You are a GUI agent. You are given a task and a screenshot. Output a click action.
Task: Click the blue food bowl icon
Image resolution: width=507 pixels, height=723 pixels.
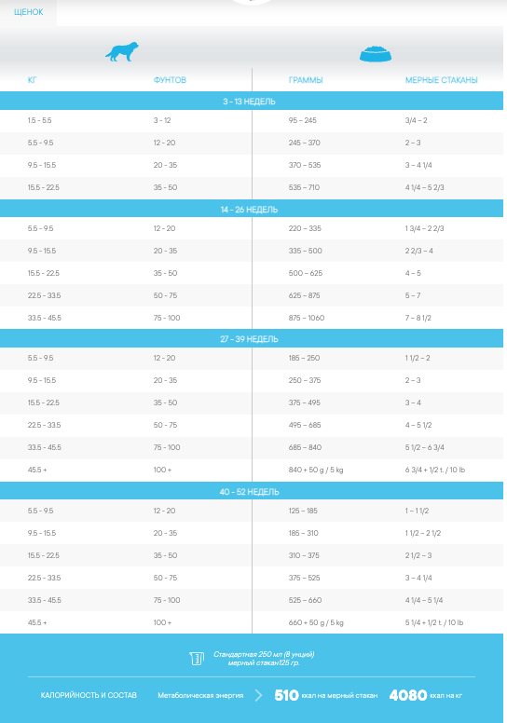376,54
